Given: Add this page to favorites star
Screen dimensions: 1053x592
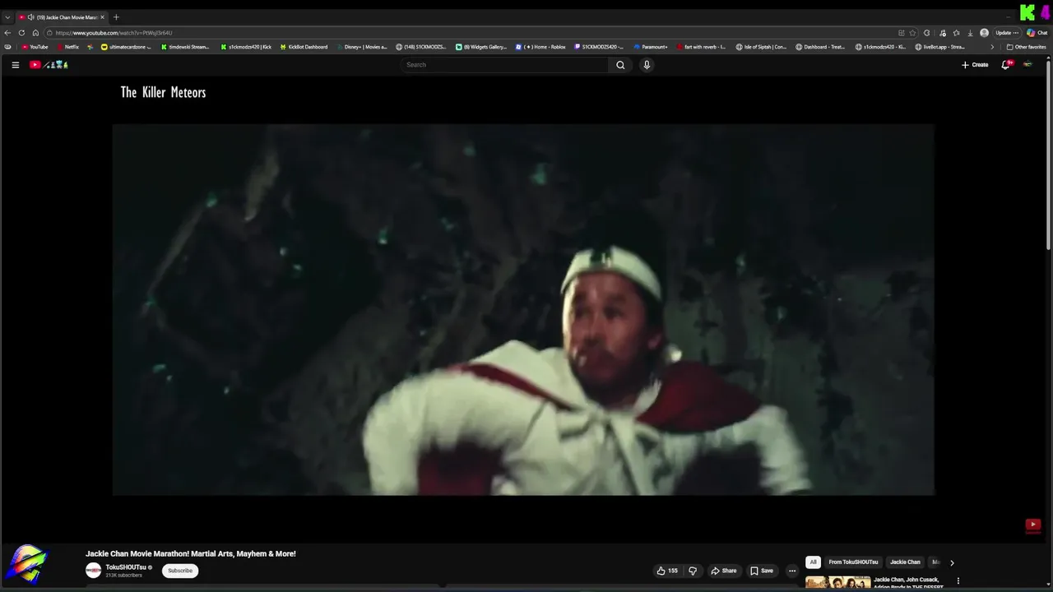Looking at the screenshot, I should coord(912,33).
